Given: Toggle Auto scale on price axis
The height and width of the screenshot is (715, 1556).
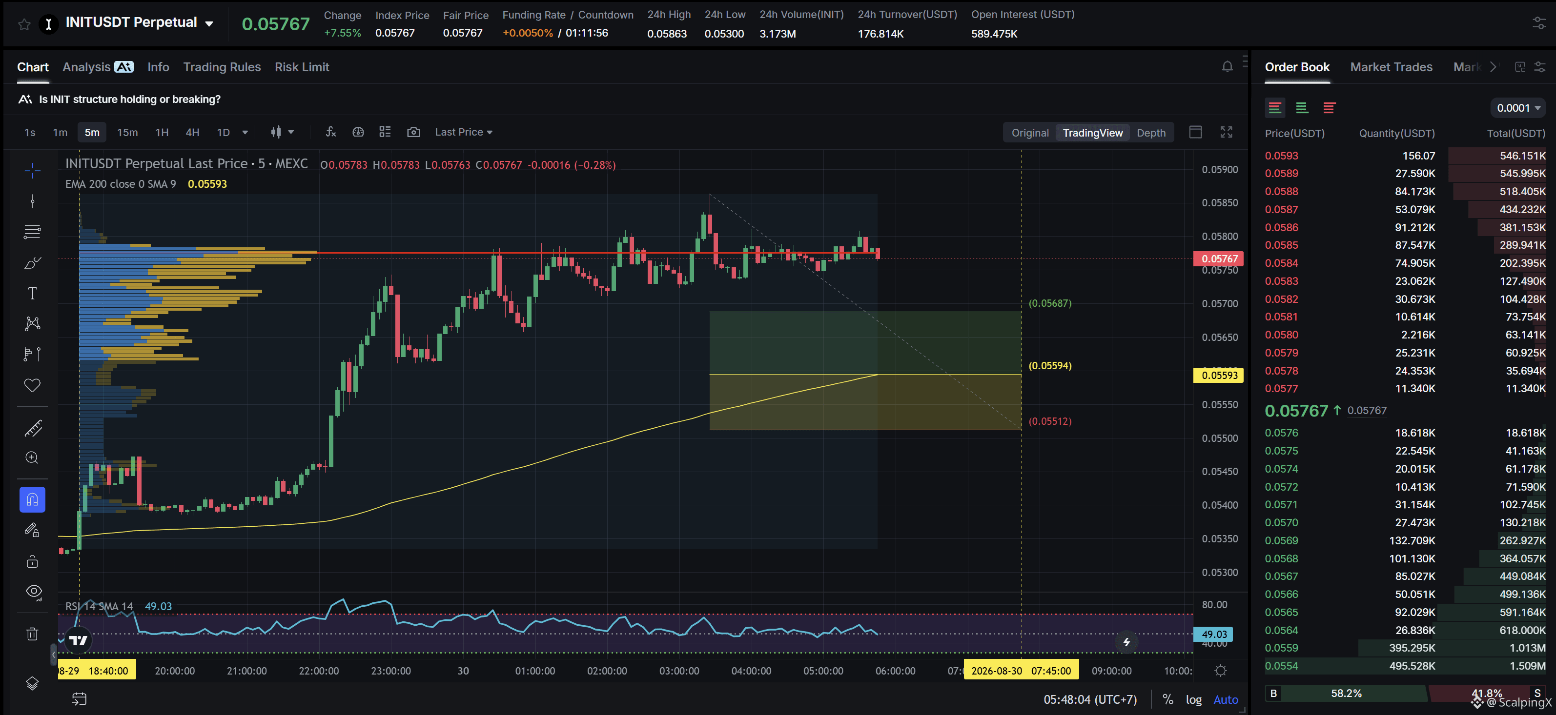Looking at the screenshot, I should tap(1226, 699).
